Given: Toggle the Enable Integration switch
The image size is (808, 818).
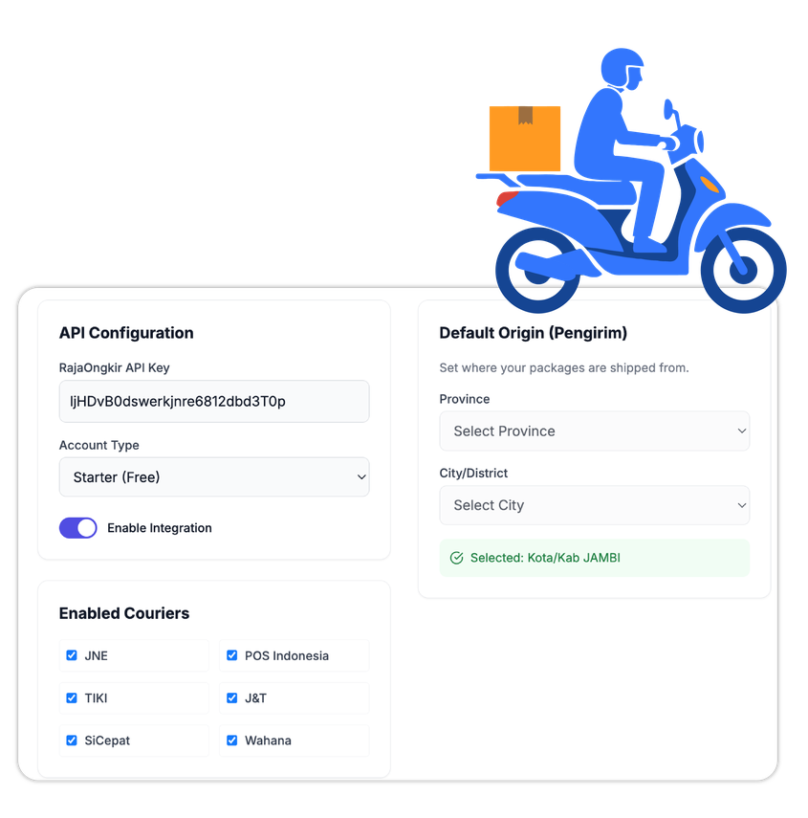Looking at the screenshot, I should coord(78,528).
